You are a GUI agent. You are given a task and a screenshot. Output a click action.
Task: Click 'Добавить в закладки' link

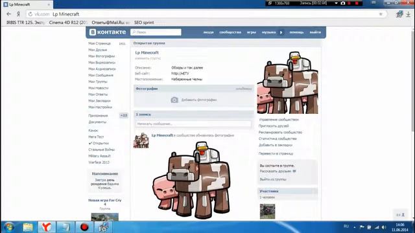pos(276,145)
